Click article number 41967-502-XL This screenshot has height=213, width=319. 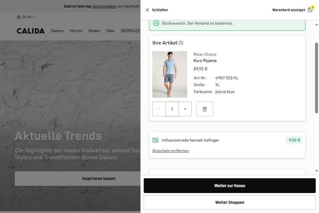(x=227, y=78)
